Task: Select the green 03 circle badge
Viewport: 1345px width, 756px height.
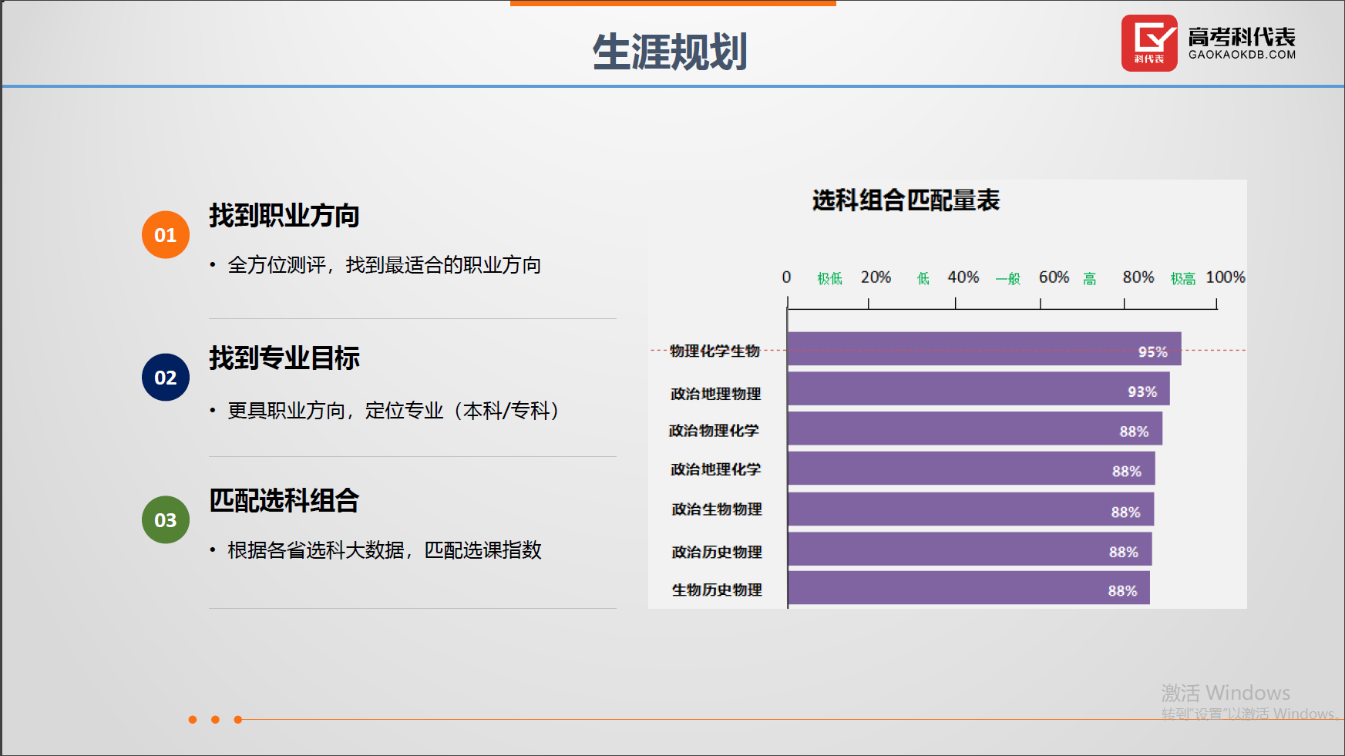Action: 166,520
